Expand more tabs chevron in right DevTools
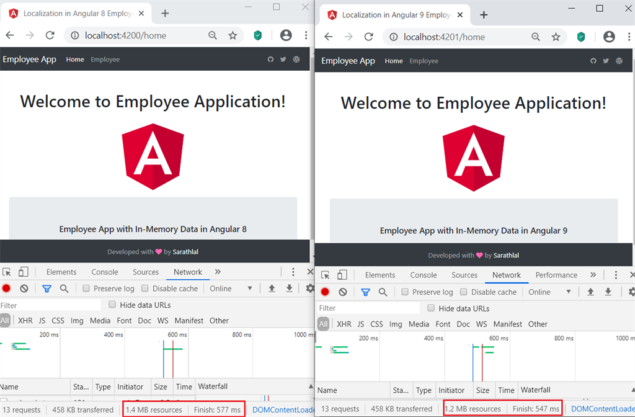Viewport: 635px width, 417px height. tap(593, 275)
